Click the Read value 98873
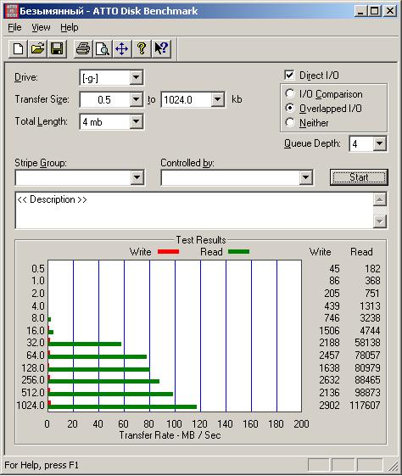402x476 pixels. [x=367, y=393]
